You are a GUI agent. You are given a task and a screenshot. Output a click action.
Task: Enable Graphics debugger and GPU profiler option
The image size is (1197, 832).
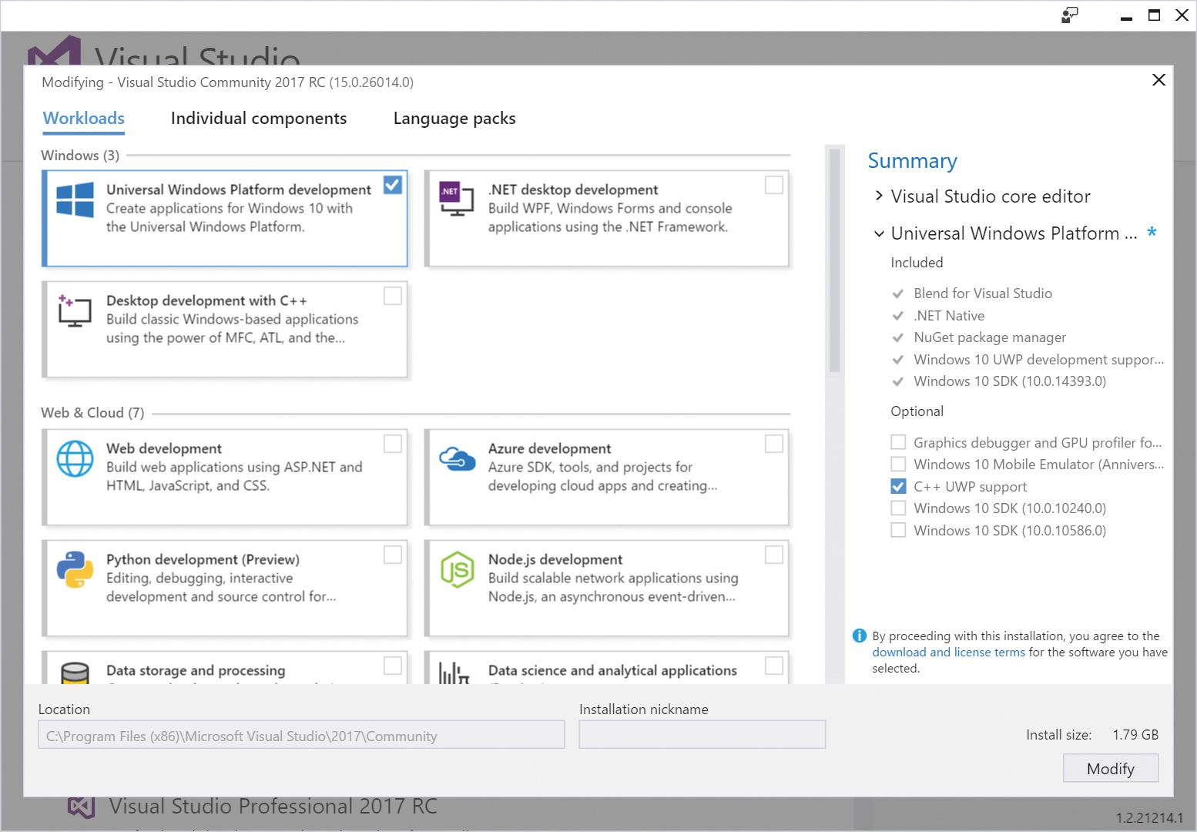coord(898,442)
